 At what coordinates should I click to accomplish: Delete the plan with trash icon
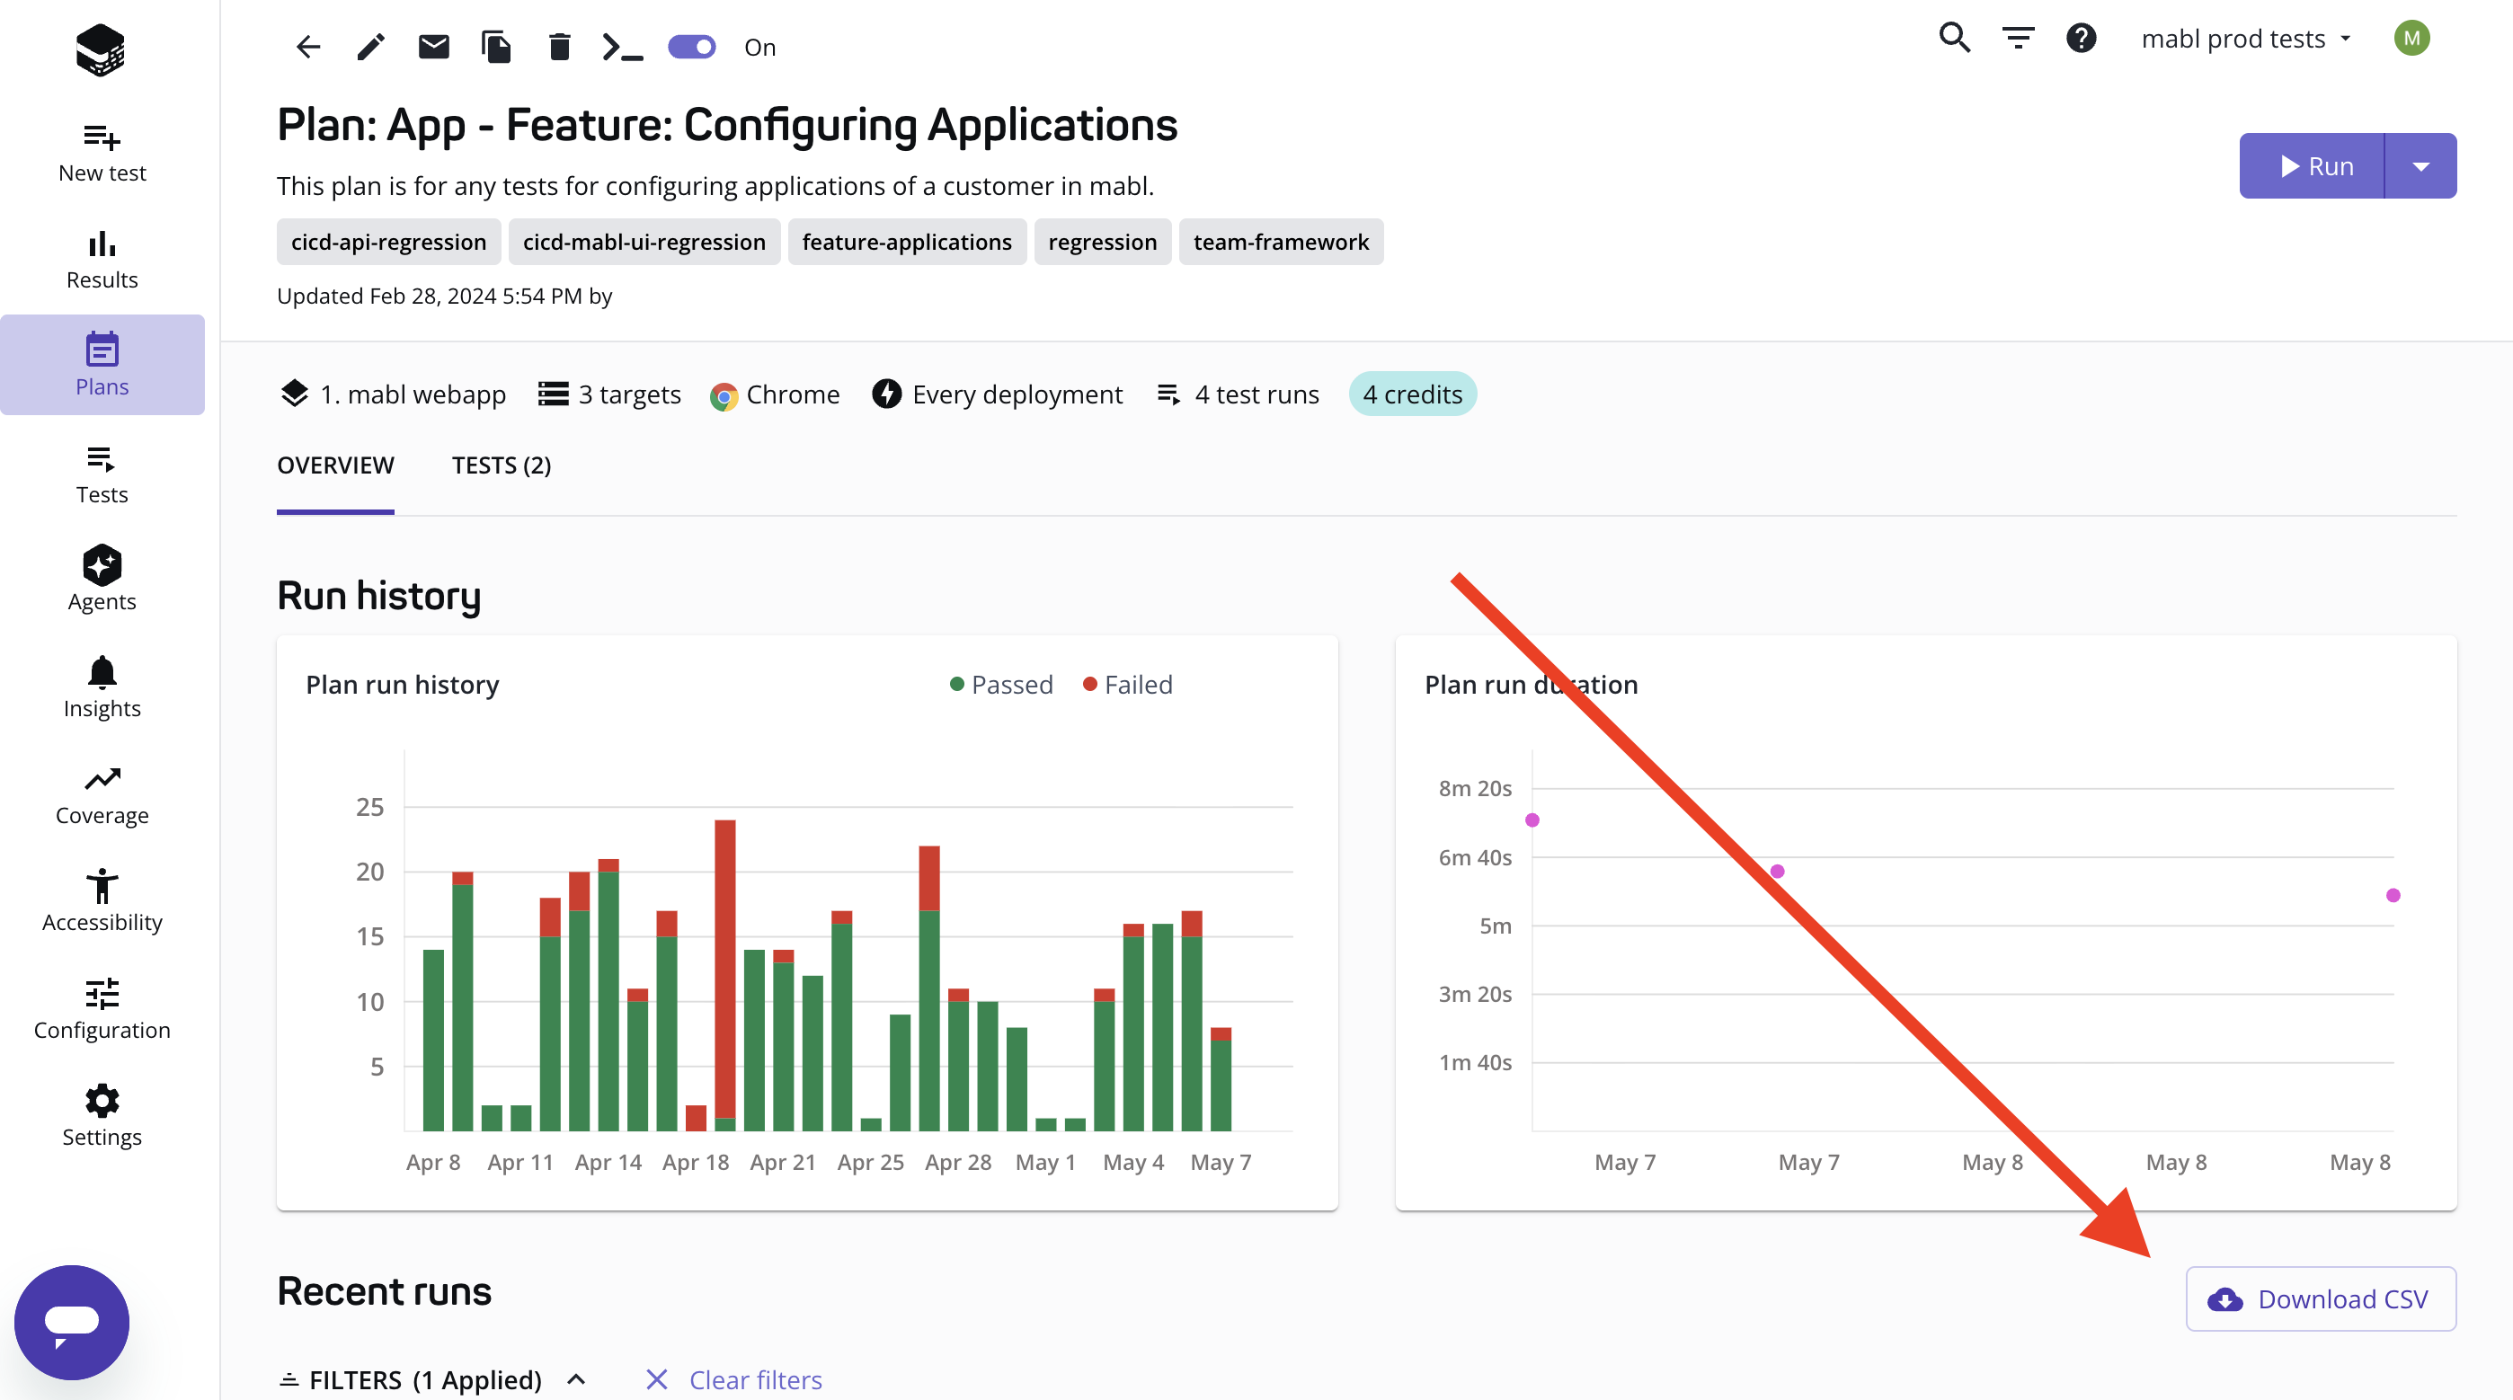559,47
